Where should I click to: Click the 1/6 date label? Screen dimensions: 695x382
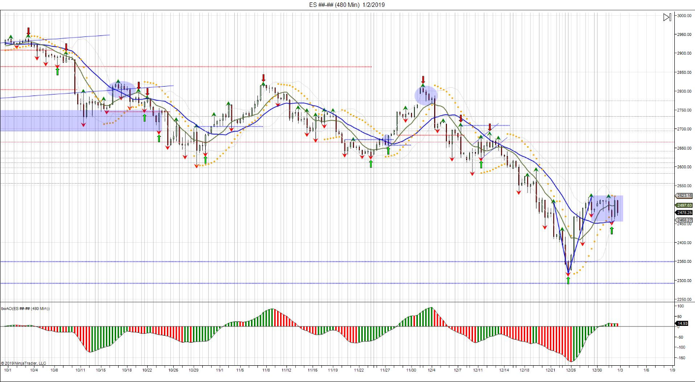646,370
